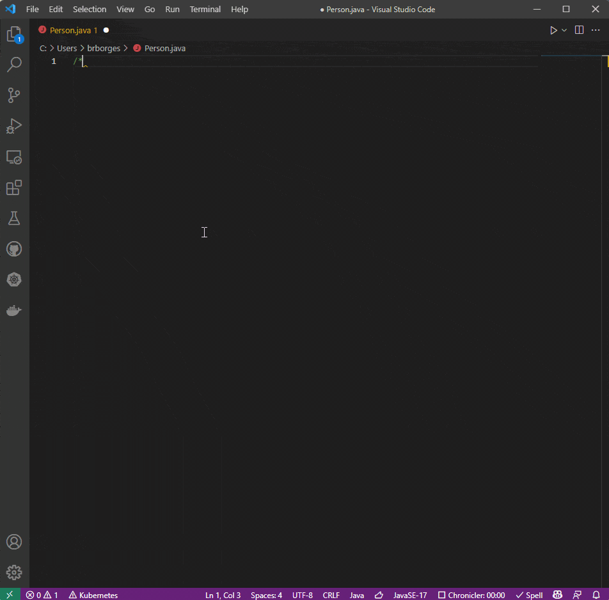
Task: Open the Testing flask view
Action: [x=14, y=218]
